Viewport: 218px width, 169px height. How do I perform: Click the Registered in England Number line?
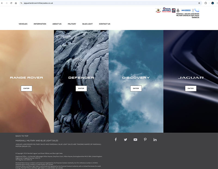coord(28,158)
